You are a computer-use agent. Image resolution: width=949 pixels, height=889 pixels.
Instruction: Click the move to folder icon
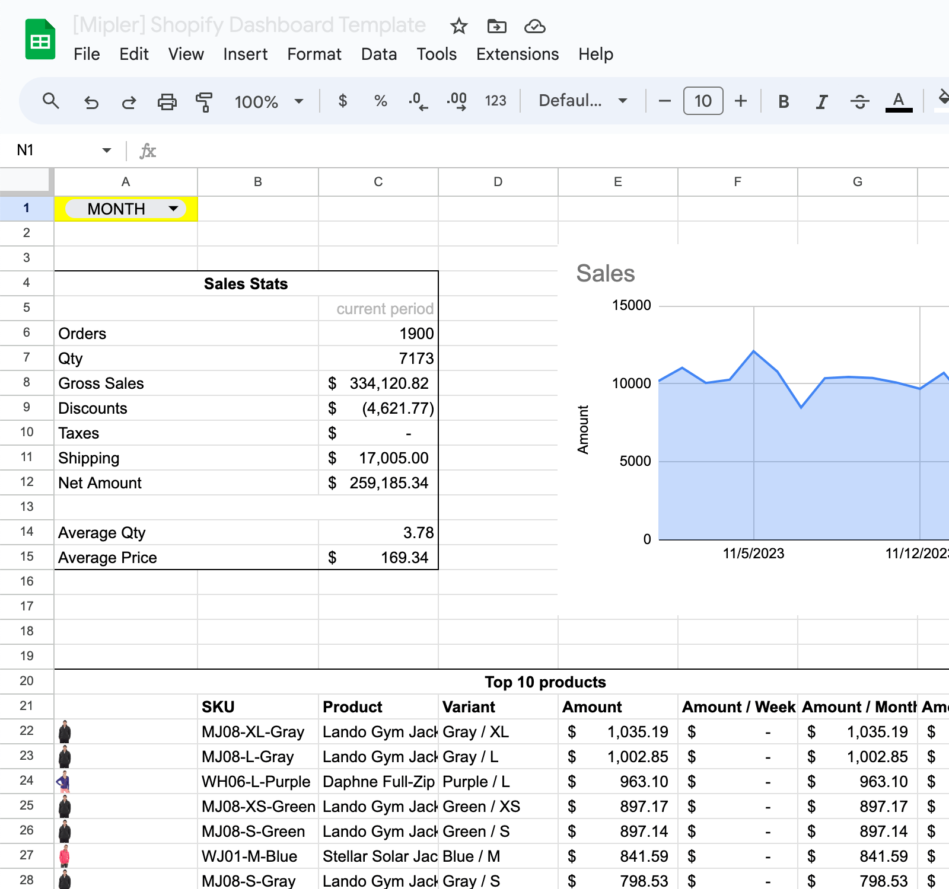click(x=498, y=26)
